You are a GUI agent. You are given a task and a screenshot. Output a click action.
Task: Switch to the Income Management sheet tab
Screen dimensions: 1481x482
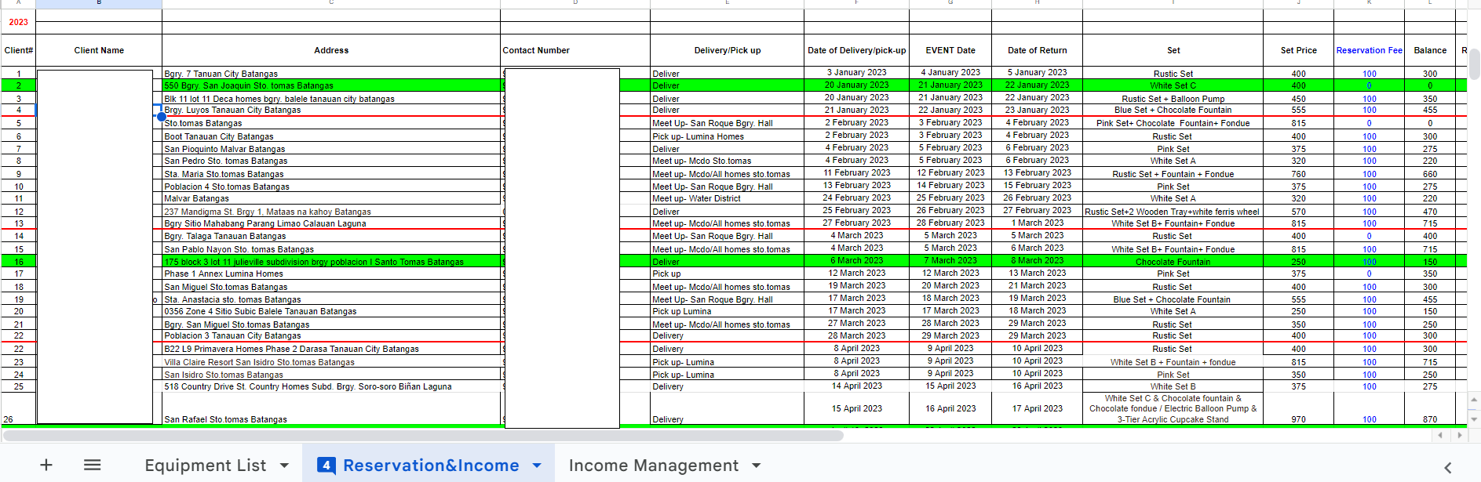(x=654, y=466)
